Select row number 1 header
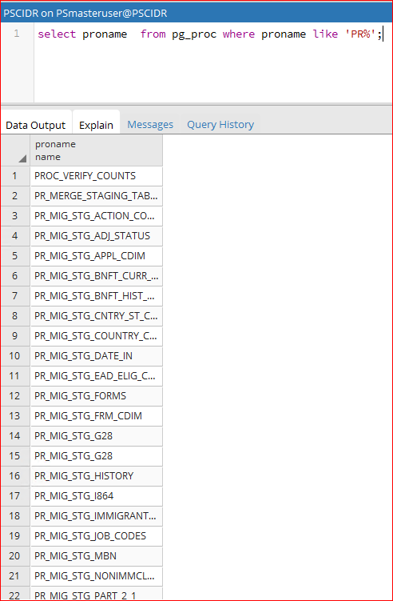The height and width of the screenshot is (601, 393). tap(15, 176)
